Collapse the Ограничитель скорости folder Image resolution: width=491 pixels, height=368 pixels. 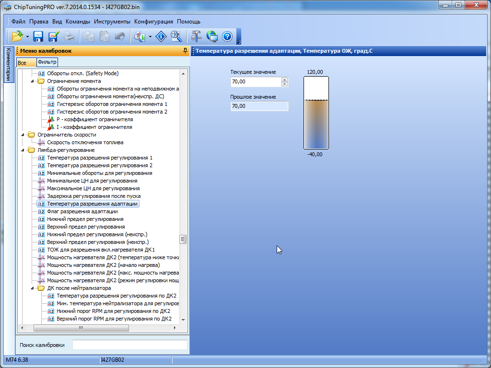click(23, 135)
